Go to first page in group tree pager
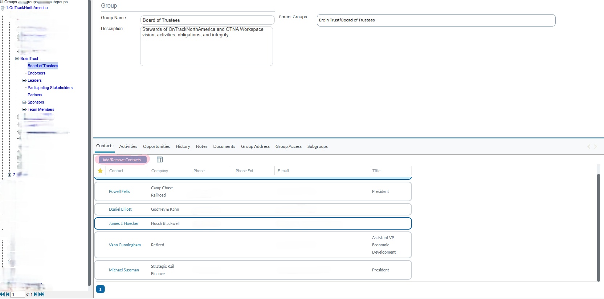 click(x=2, y=294)
